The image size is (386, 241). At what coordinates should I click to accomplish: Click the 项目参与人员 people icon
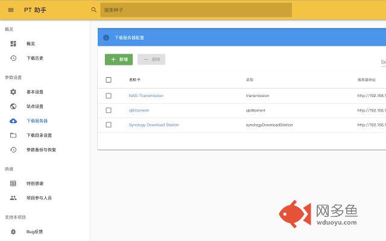(x=13, y=198)
